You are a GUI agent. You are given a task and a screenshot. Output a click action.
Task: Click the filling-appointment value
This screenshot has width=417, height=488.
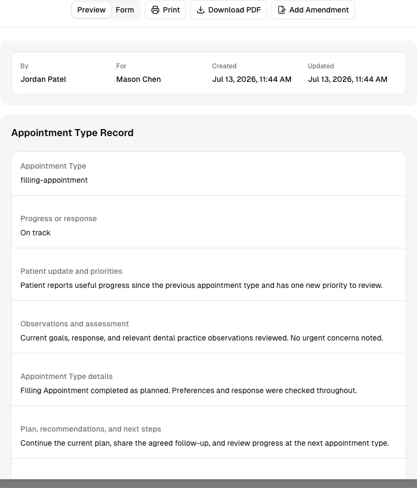(54, 180)
